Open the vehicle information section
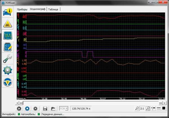169x118 pixels. [x=8, y=12]
